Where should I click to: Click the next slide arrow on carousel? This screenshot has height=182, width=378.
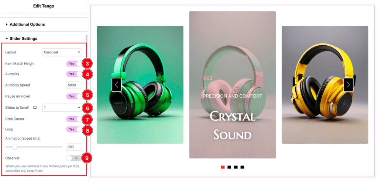348,85
